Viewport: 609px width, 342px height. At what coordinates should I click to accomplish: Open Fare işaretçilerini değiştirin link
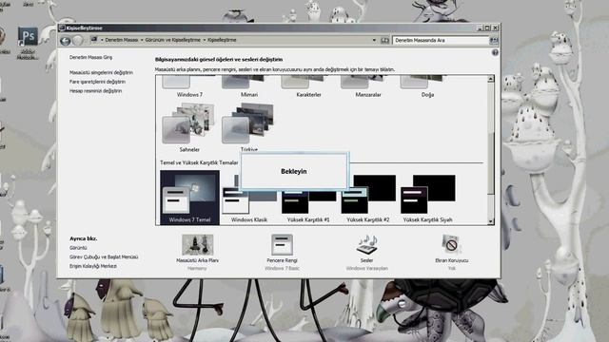(x=97, y=82)
